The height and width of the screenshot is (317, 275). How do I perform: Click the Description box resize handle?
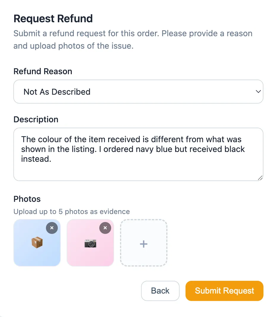(260, 178)
